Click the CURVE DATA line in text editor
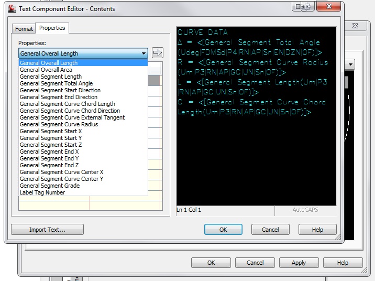 (203, 32)
